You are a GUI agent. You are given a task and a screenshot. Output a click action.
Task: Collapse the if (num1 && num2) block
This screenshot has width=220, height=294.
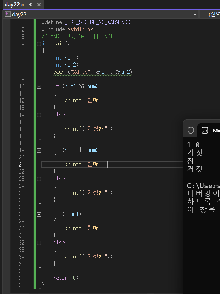pos(39,86)
